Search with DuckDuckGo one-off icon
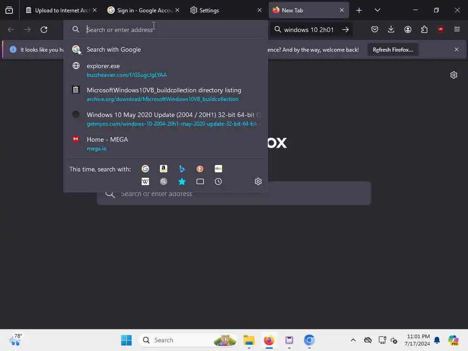 pos(200,169)
